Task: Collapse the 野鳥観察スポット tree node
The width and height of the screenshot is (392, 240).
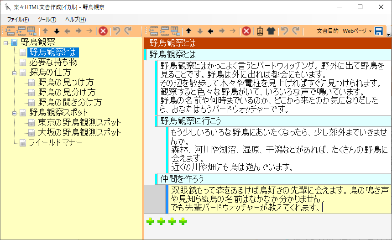Action: pos(15,113)
